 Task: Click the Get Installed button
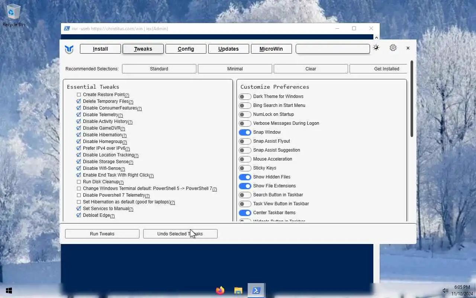pyautogui.click(x=379, y=69)
